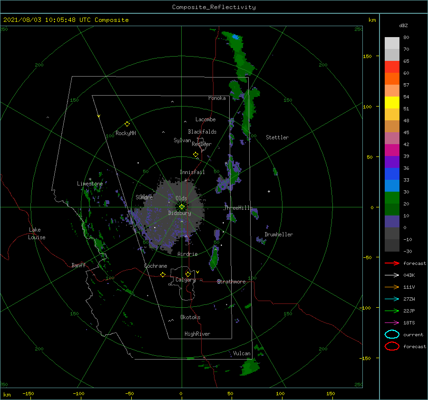Click the green 22JP arrow legend icon
Viewport: 428px width, 400px height.
[392, 311]
